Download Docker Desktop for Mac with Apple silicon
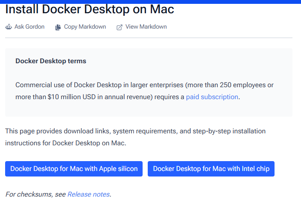Screen dimensions: 301x203 pos(74,169)
